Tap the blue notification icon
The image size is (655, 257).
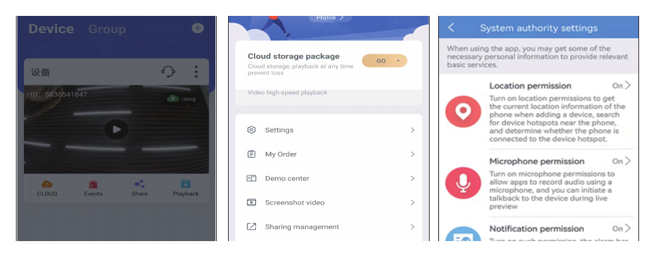pos(463,234)
